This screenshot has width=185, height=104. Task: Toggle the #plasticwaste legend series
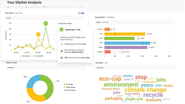tap(26, 56)
